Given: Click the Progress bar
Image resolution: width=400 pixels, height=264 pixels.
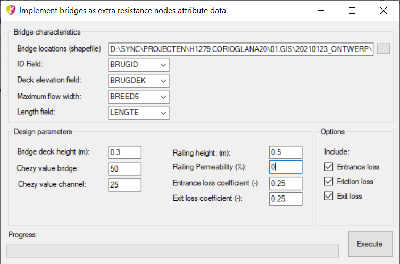Looking at the screenshot, I should click(x=172, y=251).
